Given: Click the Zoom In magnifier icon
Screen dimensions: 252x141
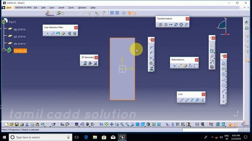Looking at the screenshot, I should pyautogui.click(x=122, y=125).
